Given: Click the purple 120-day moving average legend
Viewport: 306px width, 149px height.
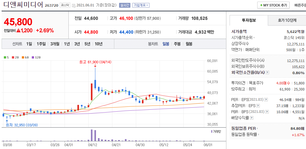Looking at the screenshot, I should pos(36,57).
